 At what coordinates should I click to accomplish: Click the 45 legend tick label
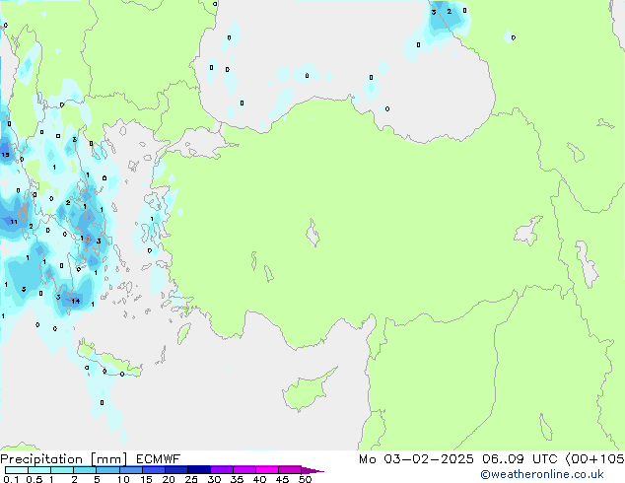coord(283,479)
